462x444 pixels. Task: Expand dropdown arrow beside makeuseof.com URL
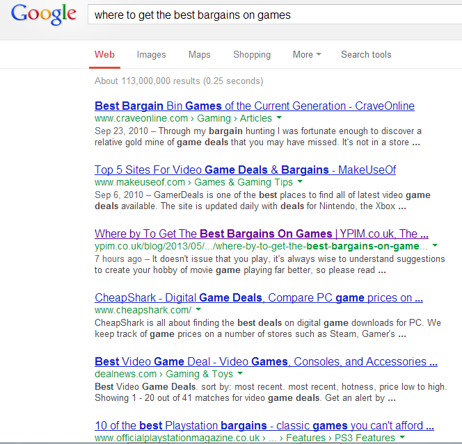(300, 181)
